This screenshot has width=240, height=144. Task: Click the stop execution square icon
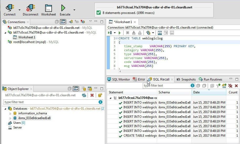pos(127,33)
